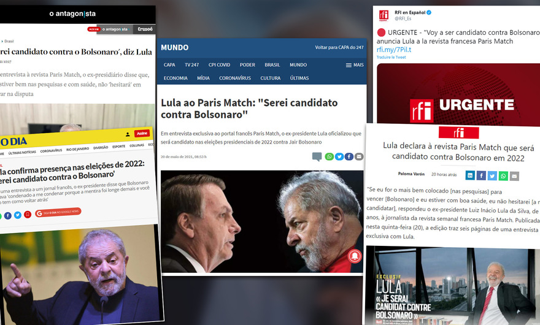
Task: Go to the CORONAVÍRUS section in the 247 menu
Action: click(235, 78)
